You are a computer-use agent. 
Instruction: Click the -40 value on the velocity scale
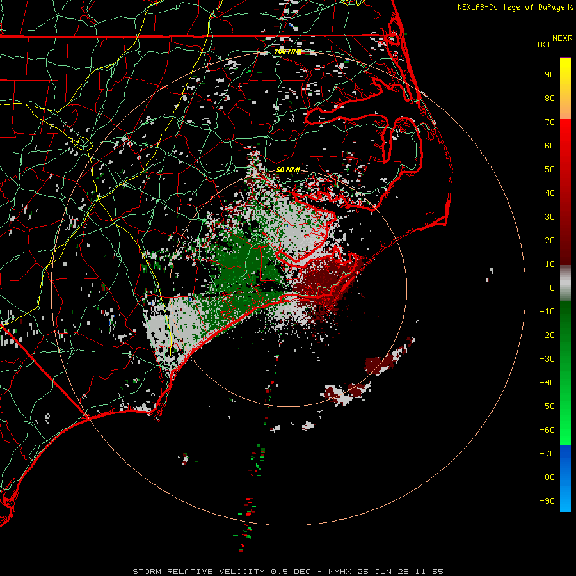(x=547, y=383)
